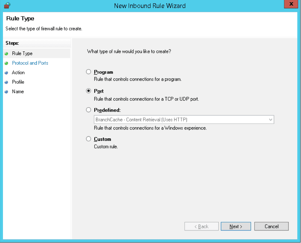Viewport: 301px width, 243px height.
Task: Select Protocol and Ports in the Steps pane
Action: [x=30, y=63]
